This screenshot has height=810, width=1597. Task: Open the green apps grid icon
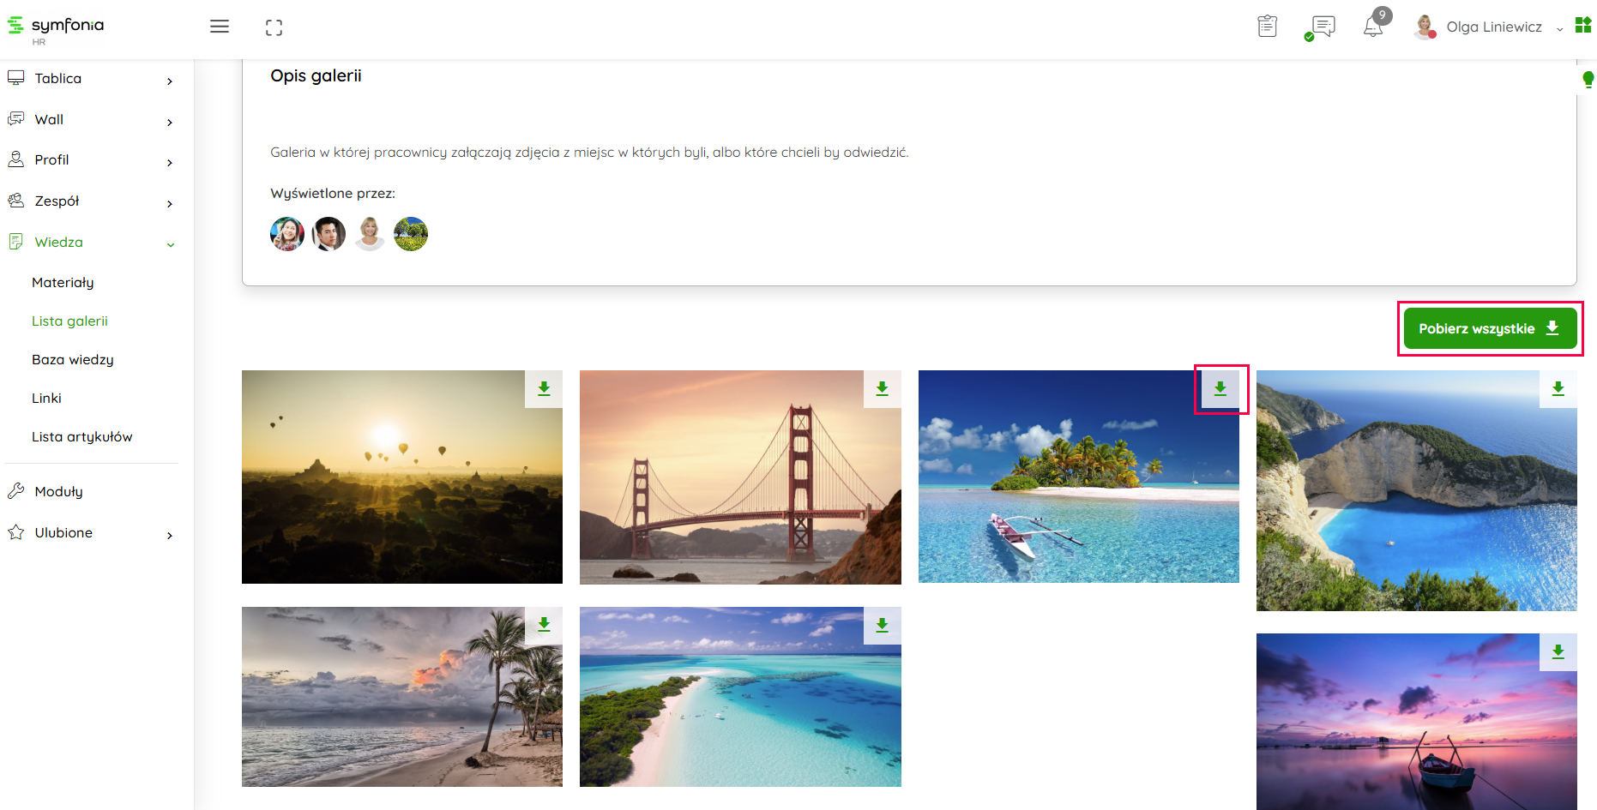tap(1583, 26)
